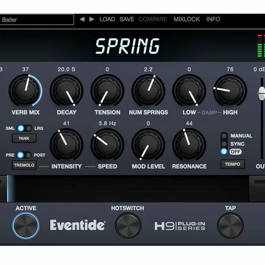Toggle the PRE/POST tremolo switch
The width and height of the screenshot is (265, 265).
click(x=24, y=155)
